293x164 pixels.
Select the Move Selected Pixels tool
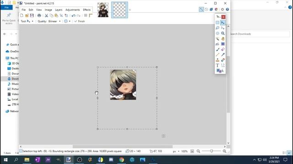(x=223, y=23)
